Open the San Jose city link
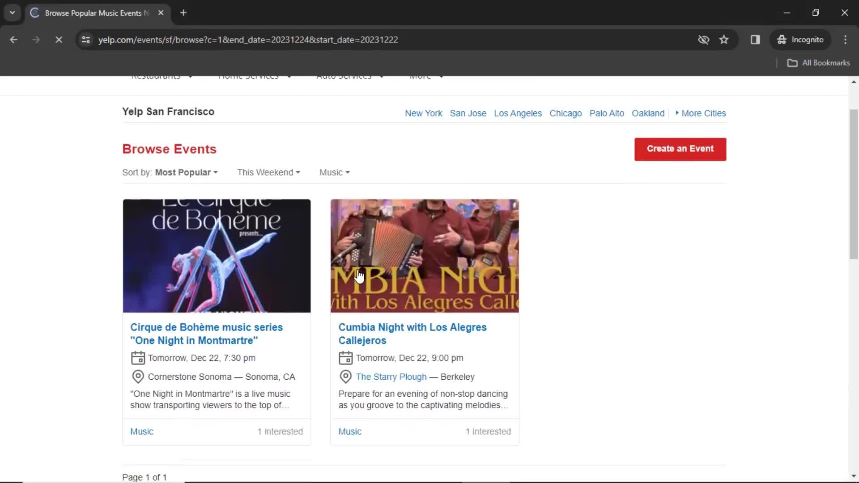859x483 pixels. tap(468, 114)
